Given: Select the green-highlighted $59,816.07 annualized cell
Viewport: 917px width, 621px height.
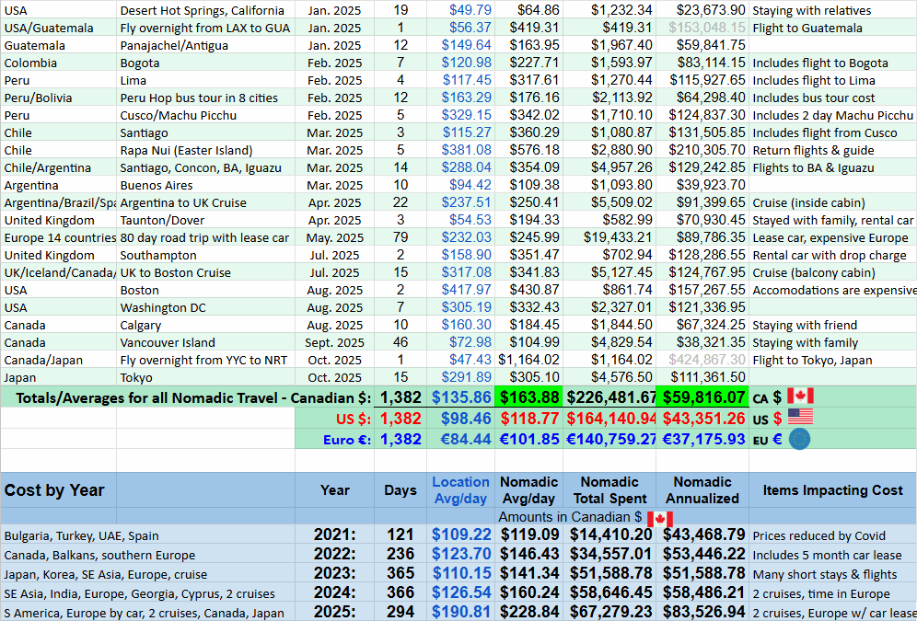Looking at the screenshot, I should (702, 397).
